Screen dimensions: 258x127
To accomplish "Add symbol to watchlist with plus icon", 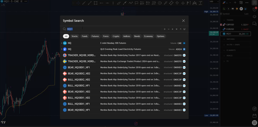I will click(235, 3).
